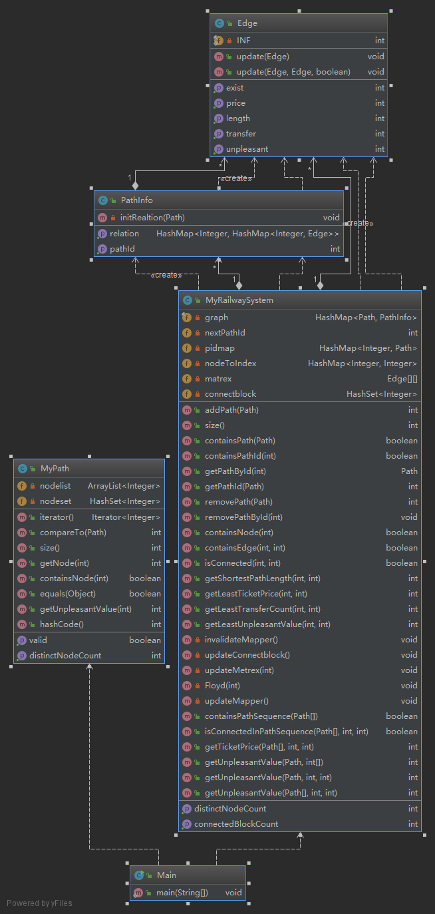The width and height of the screenshot is (435, 914).
Task: Click the class icon beside MyPath
Action: 22,469
